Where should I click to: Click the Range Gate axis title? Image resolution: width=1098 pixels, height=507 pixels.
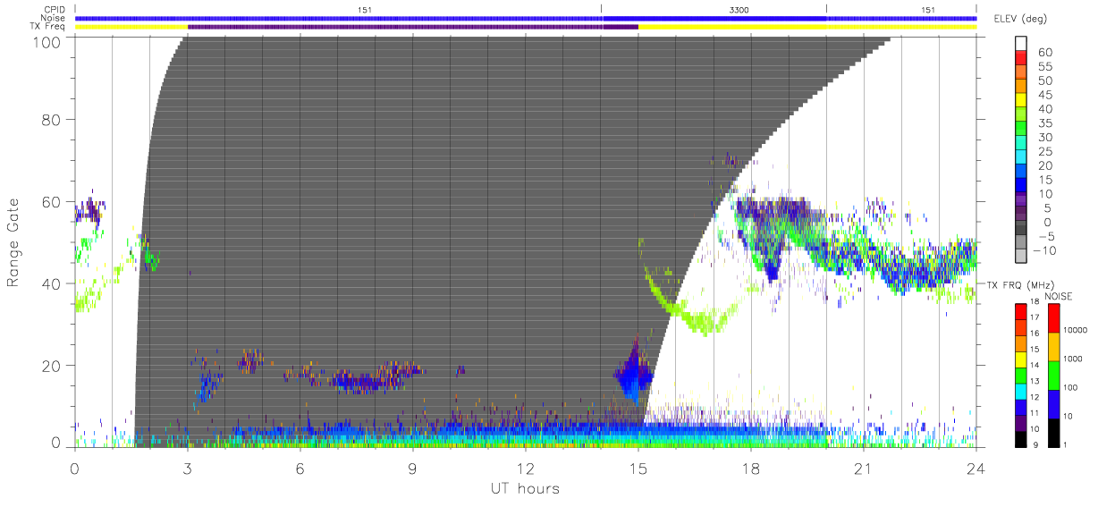pyautogui.click(x=13, y=243)
